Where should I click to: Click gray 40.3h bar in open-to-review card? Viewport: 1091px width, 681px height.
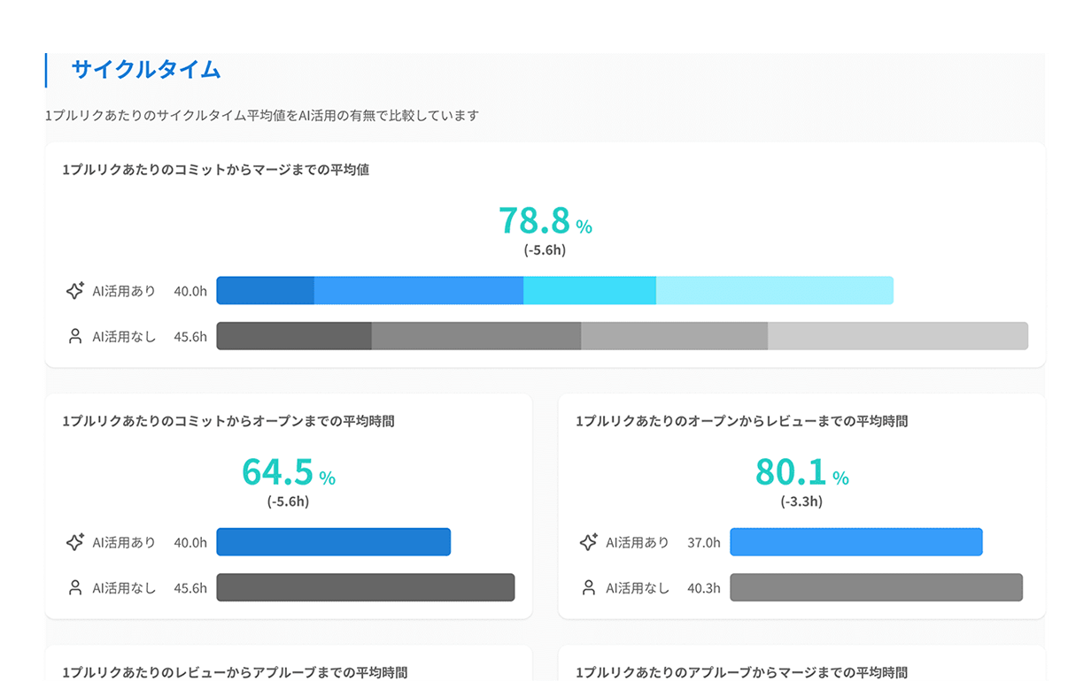pos(877,587)
